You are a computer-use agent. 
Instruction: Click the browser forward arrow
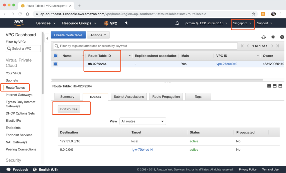pos(13,14)
